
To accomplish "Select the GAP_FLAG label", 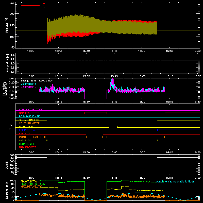I will 25,113.
